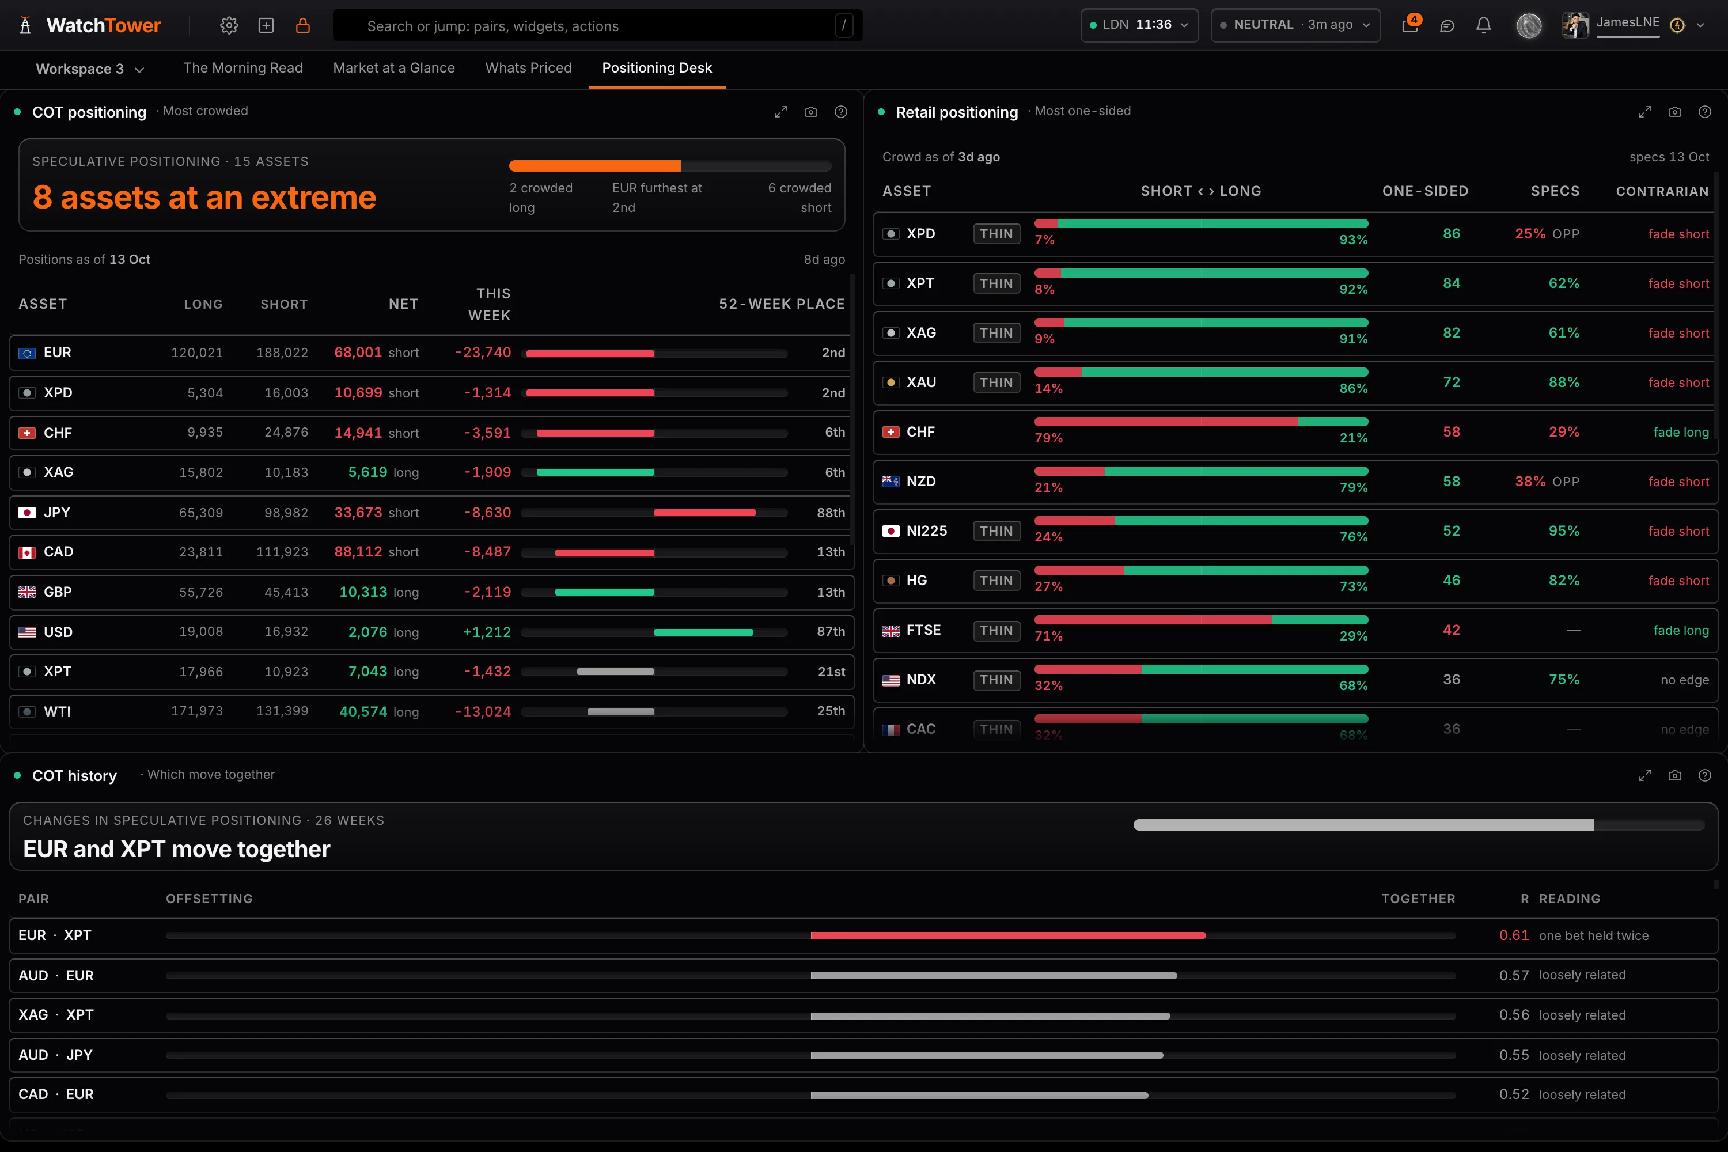Toggle the orange layout lock icon
The height and width of the screenshot is (1152, 1728).
tap(303, 26)
